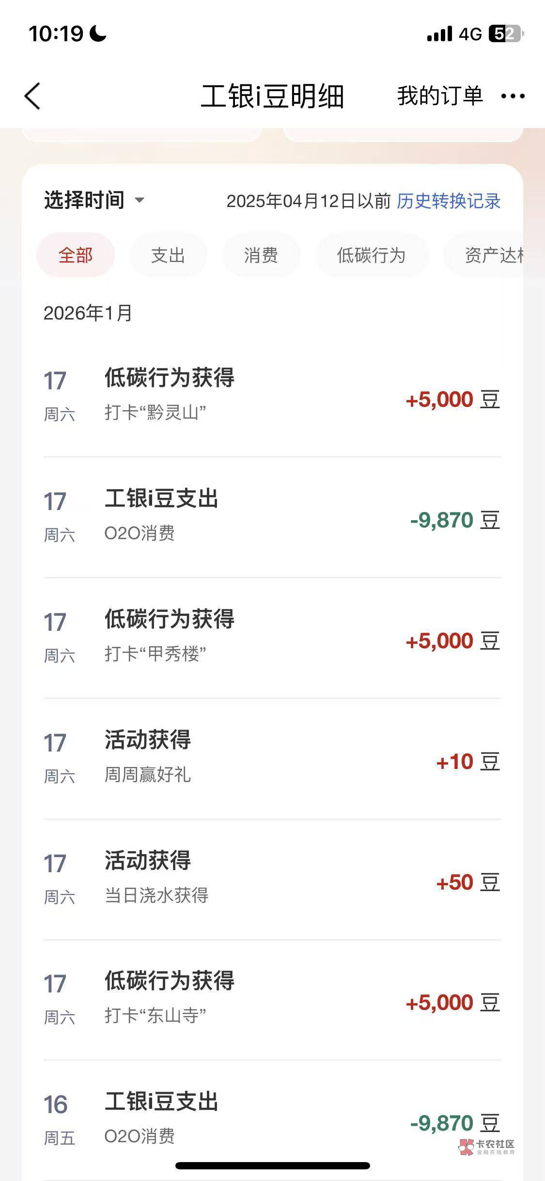Image resolution: width=545 pixels, height=1181 pixels.
Task: Open the 打卡“东山寺” record
Action: pos(272,999)
